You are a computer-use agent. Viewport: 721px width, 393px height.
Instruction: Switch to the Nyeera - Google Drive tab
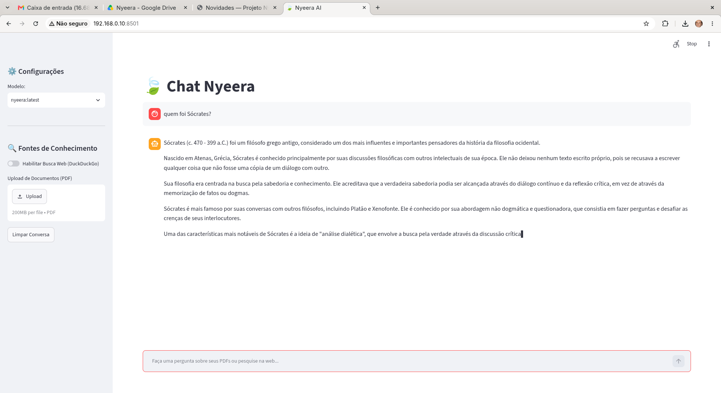point(146,7)
